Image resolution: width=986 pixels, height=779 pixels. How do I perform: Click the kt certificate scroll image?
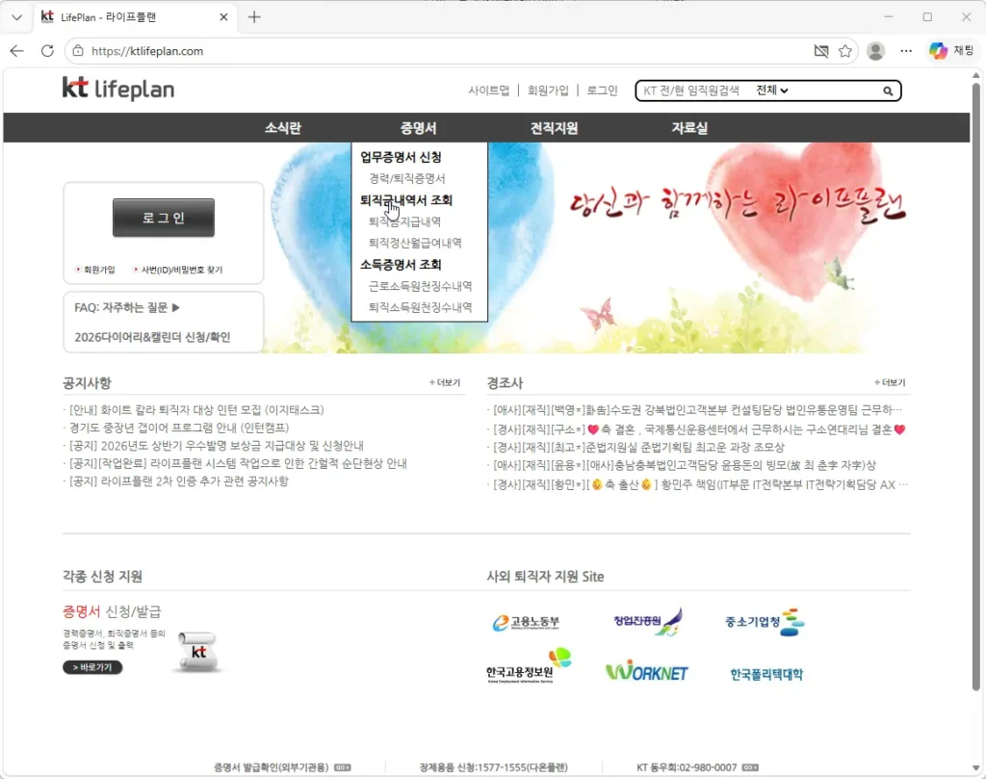click(197, 652)
